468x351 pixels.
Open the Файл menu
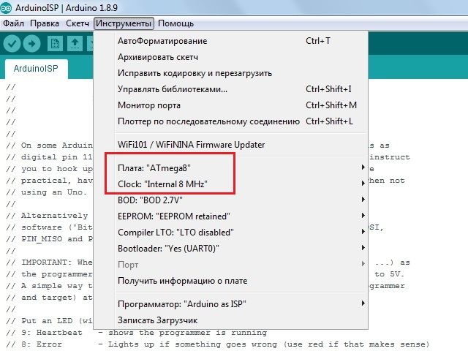click(x=13, y=23)
